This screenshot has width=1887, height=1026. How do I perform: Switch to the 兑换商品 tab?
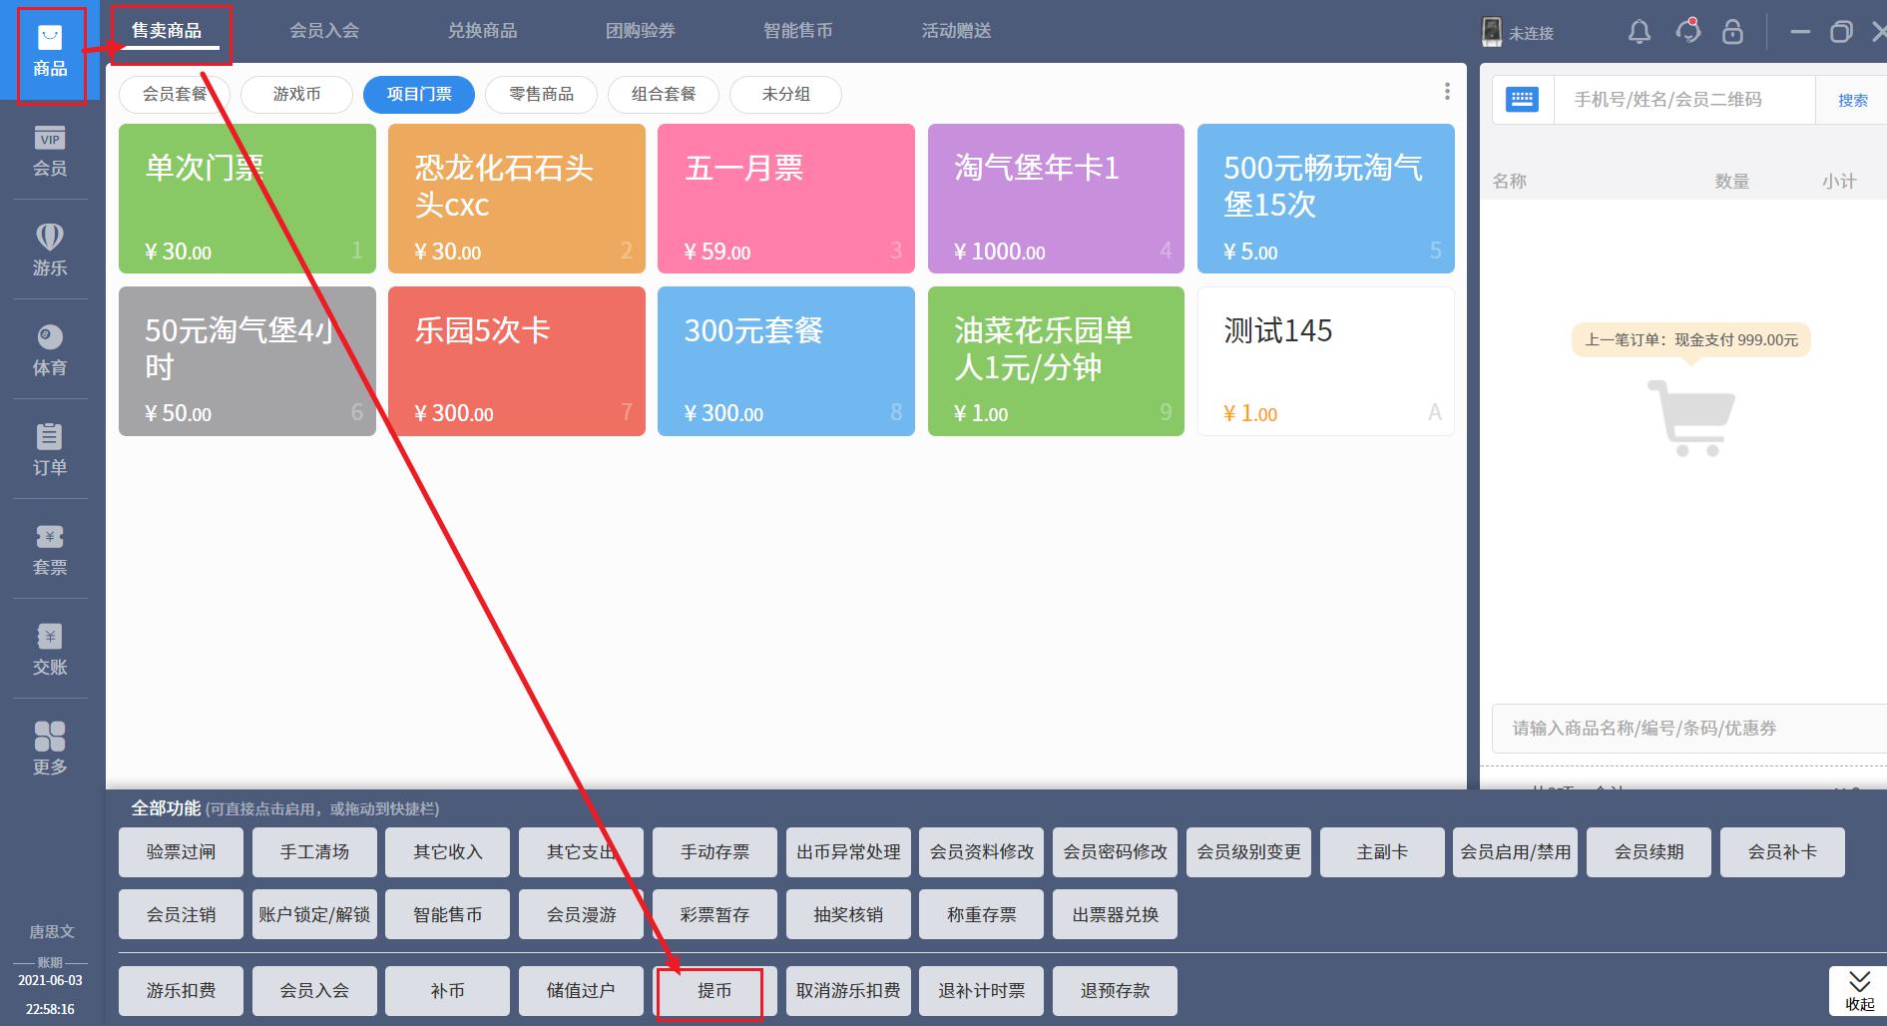(482, 32)
